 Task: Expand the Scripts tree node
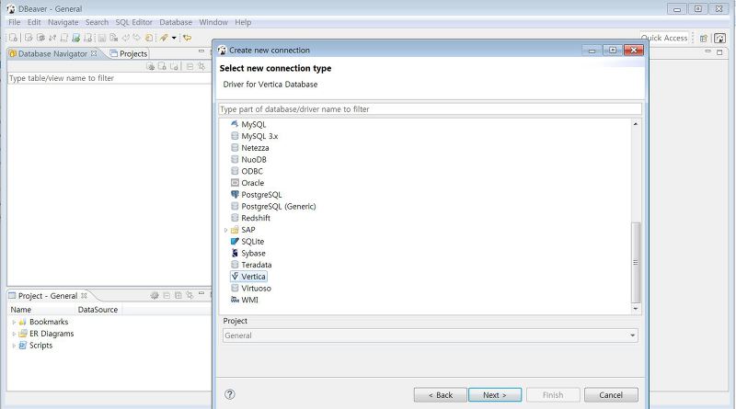(14, 346)
